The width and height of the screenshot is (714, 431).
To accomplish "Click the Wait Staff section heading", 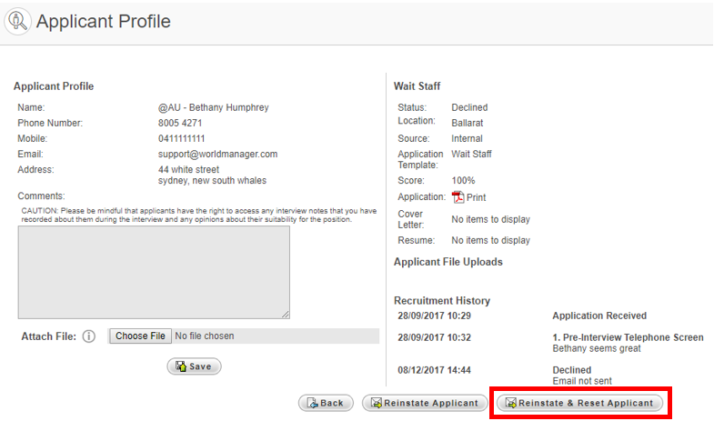I will pos(417,86).
